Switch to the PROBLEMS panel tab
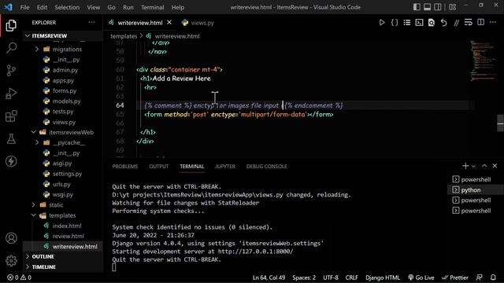504x283 pixels. click(x=125, y=166)
